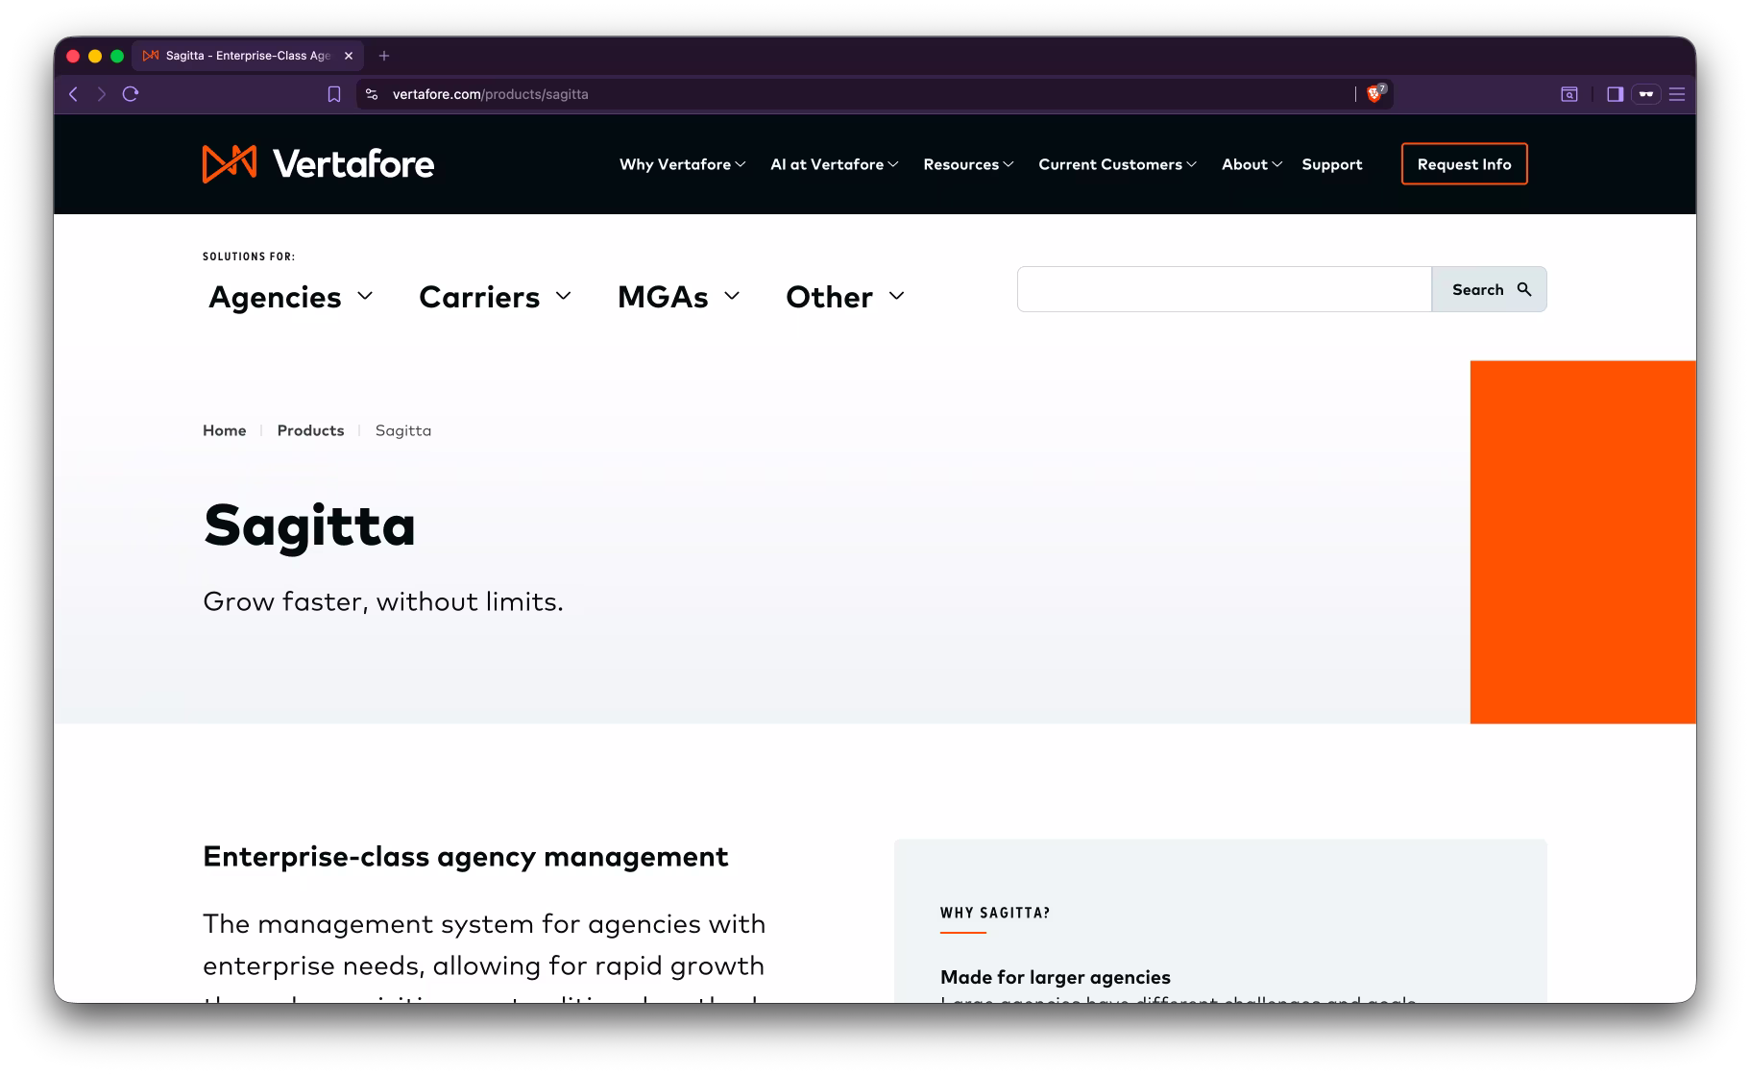The width and height of the screenshot is (1750, 1074).
Task: Go to Products breadcrumb
Action: 310,430
